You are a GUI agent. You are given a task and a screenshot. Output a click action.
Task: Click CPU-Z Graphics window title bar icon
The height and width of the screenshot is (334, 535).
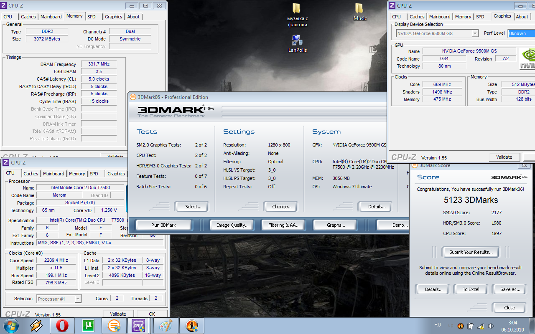(x=392, y=5)
